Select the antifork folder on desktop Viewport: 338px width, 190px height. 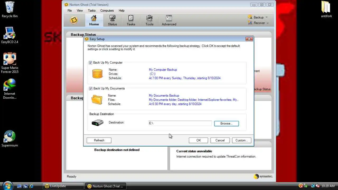326,9
